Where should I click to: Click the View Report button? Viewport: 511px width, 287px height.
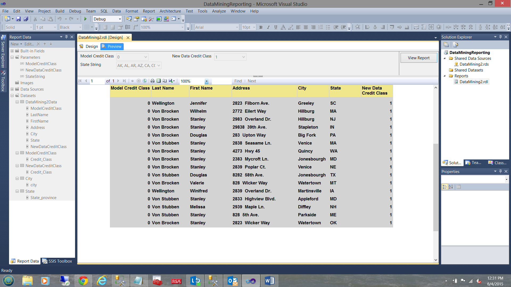point(418,58)
